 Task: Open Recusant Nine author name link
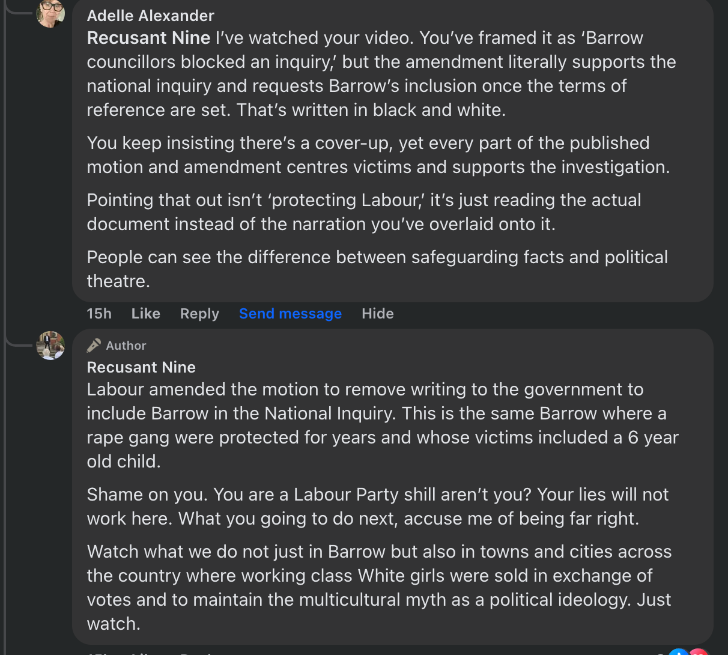(x=141, y=367)
